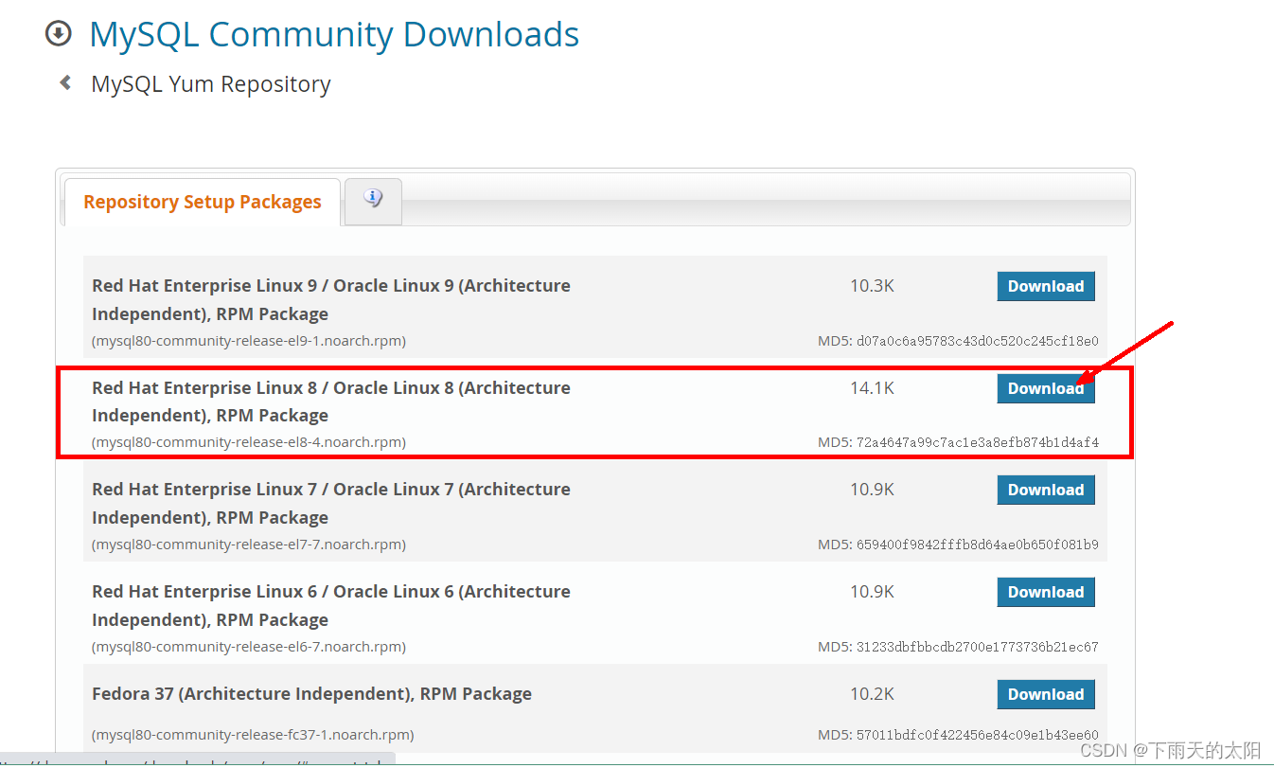Click the Fedora 37 package title
This screenshot has height=768, width=1274.
coord(311,694)
